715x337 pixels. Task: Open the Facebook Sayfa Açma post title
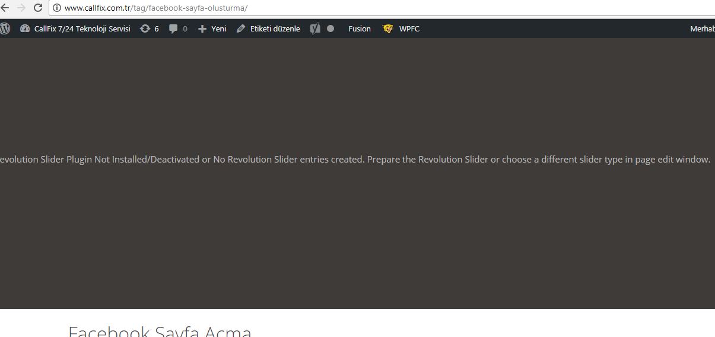click(160, 330)
